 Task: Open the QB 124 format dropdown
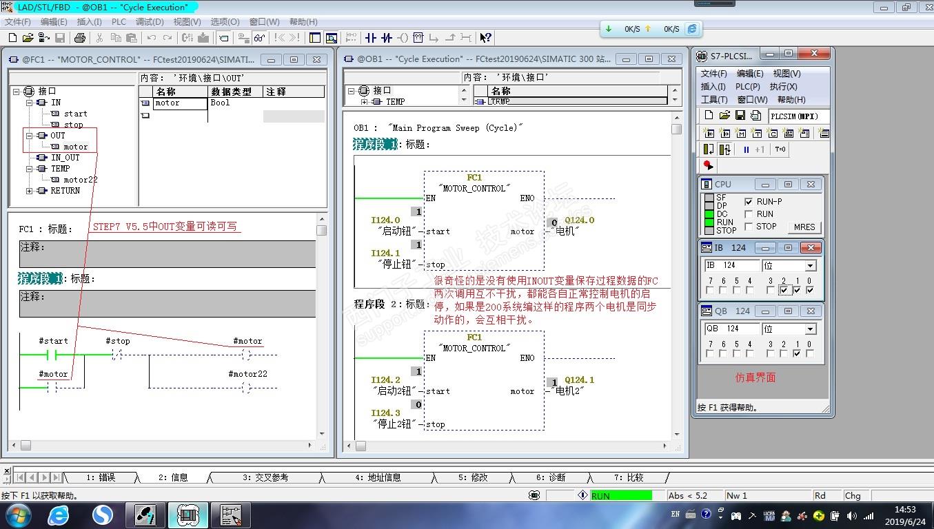pyautogui.click(x=810, y=329)
